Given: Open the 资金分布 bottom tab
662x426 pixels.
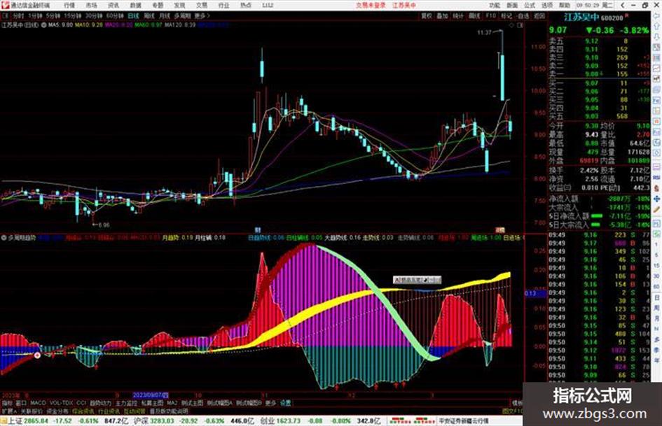Looking at the screenshot, I should point(57,411).
